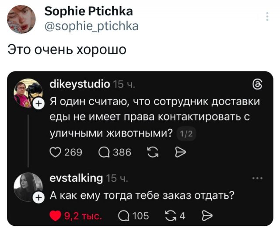View evstalking's avatar photo

point(29,185)
